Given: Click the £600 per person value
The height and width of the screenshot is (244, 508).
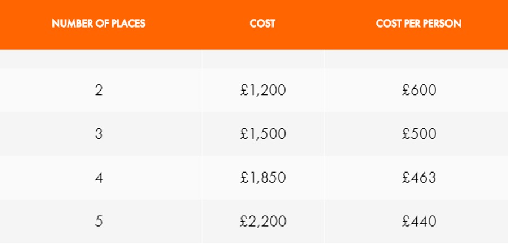Looking at the screenshot, I should click(x=419, y=90).
